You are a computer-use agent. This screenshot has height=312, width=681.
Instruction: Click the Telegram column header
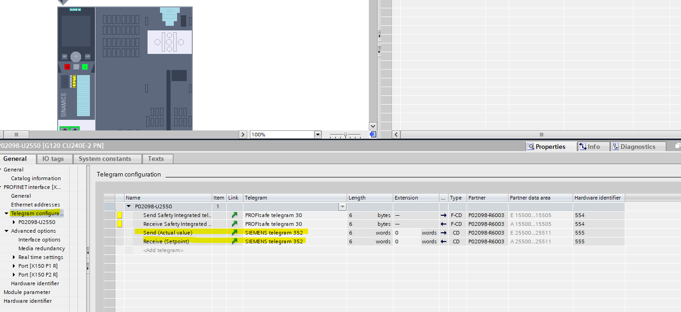(x=295, y=198)
